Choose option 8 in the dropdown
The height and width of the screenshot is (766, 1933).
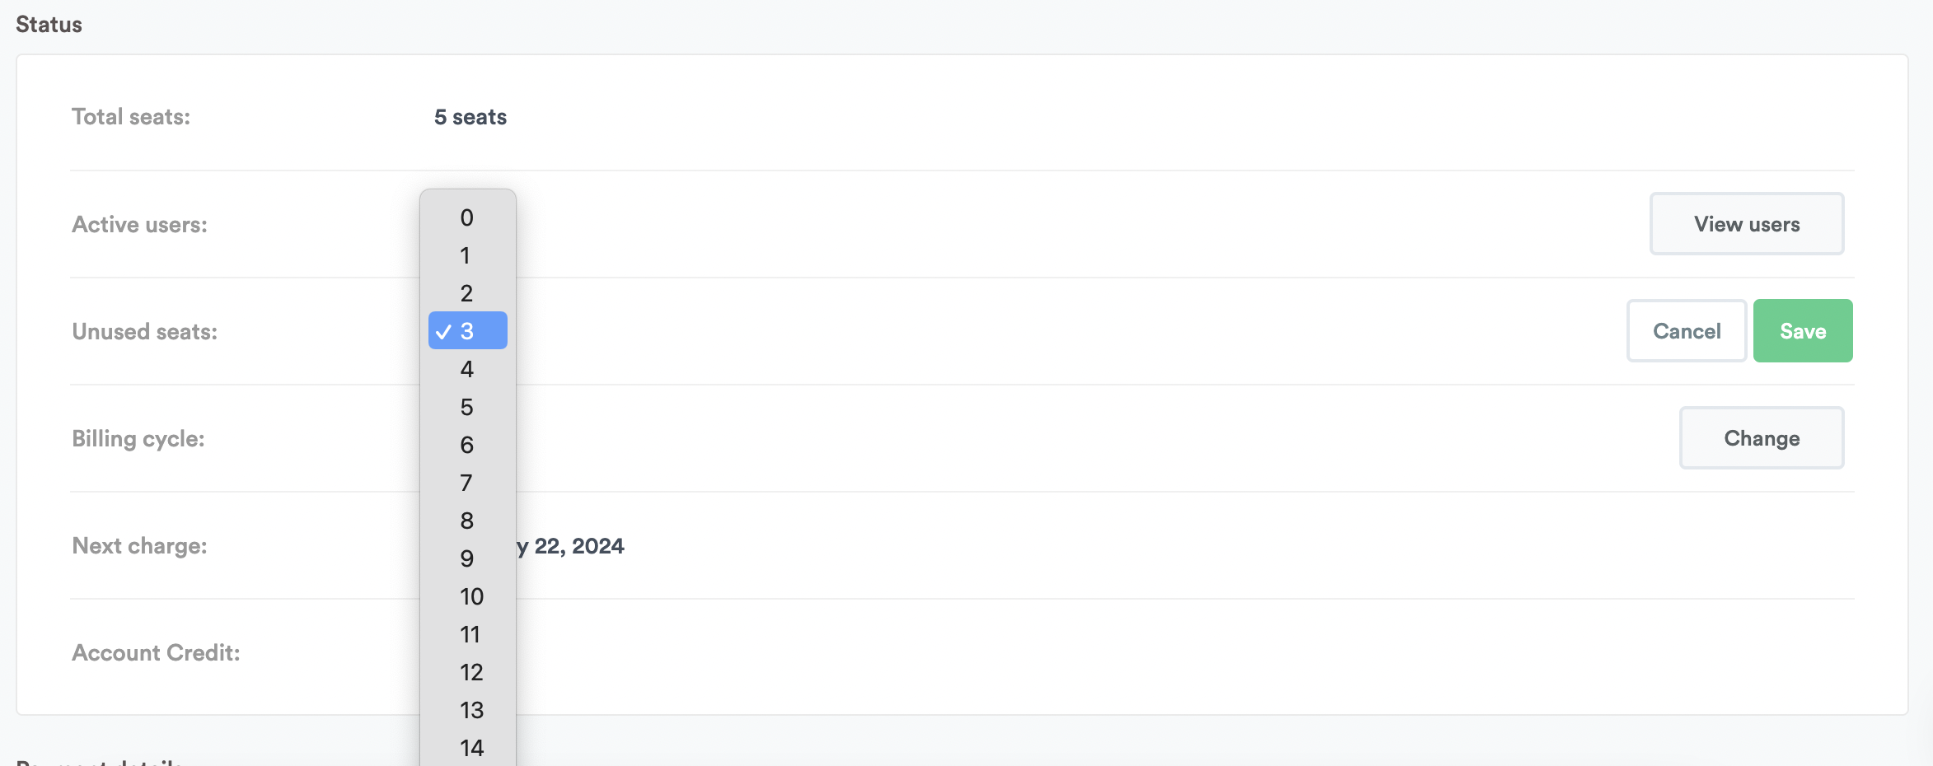(x=467, y=521)
